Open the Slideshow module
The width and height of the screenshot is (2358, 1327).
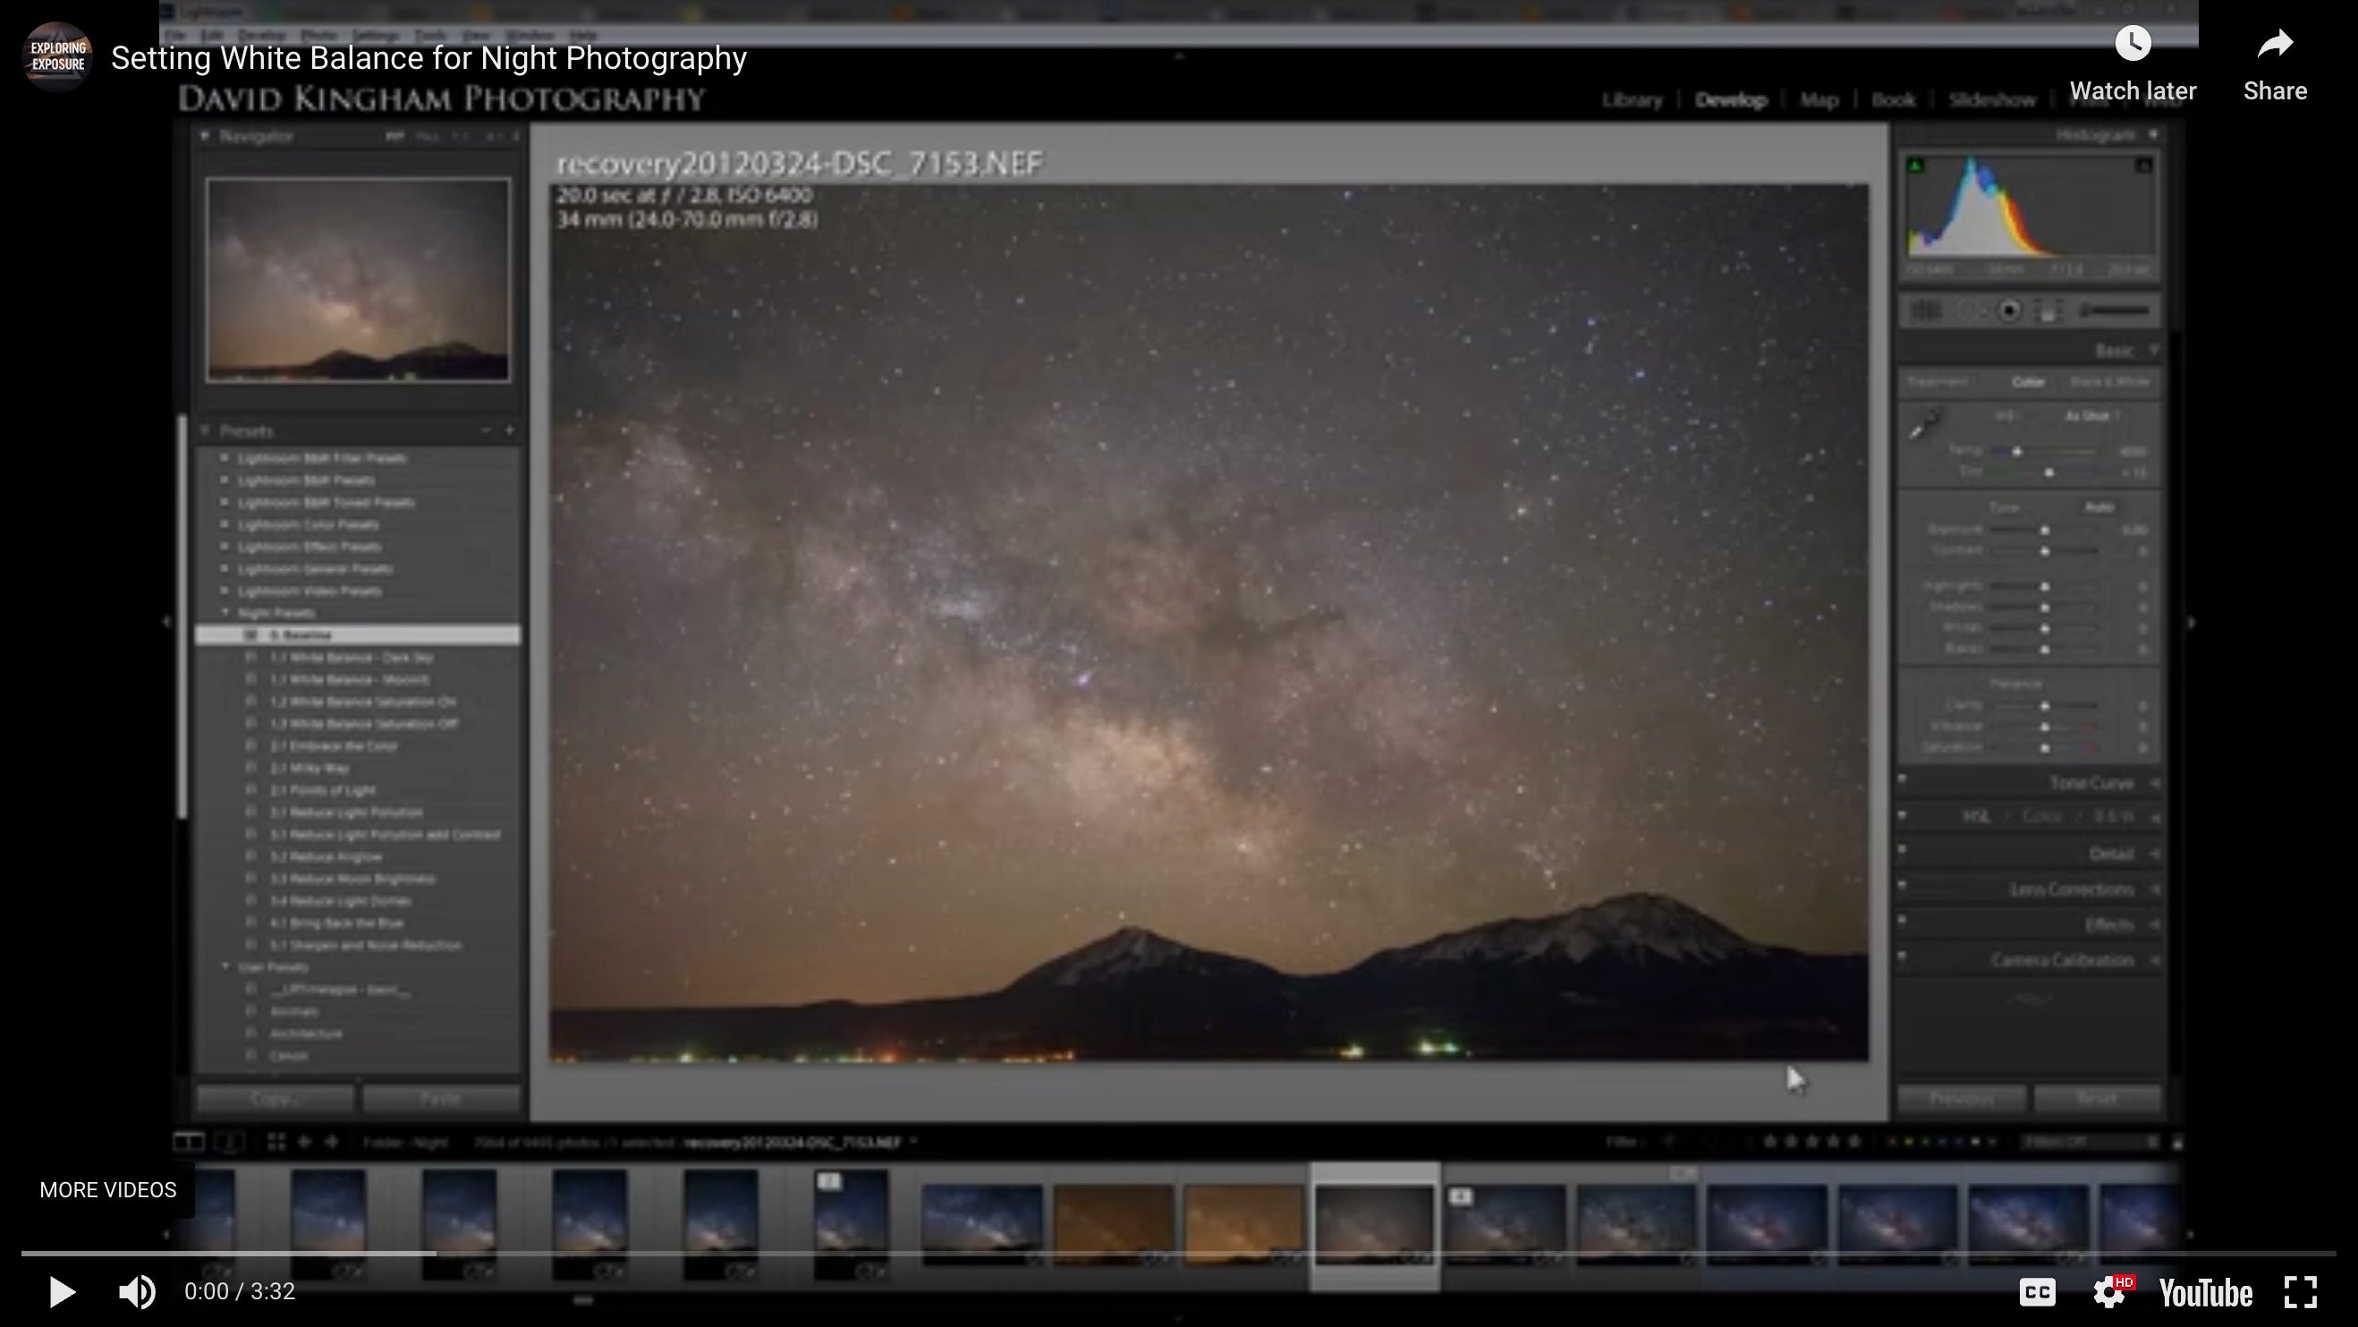1992,100
